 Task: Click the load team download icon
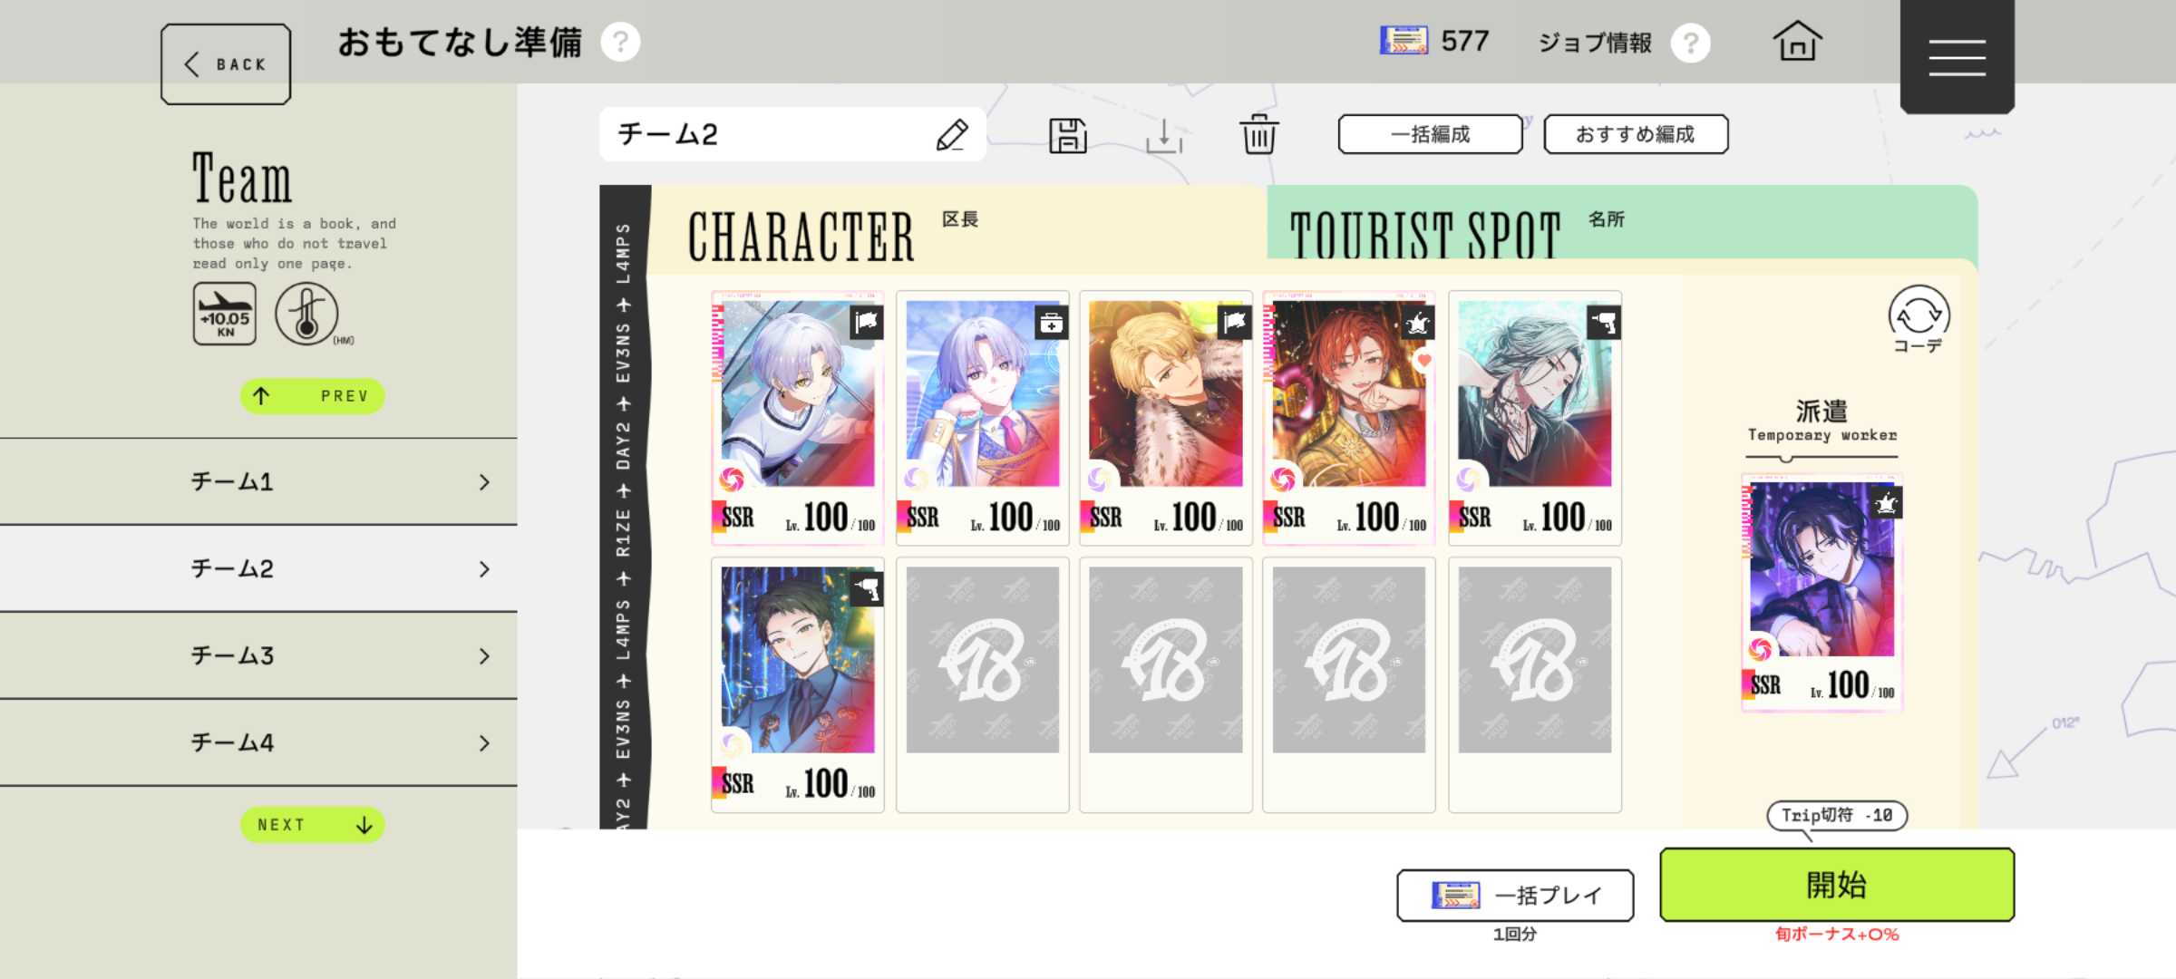pyautogui.click(x=1164, y=136)
